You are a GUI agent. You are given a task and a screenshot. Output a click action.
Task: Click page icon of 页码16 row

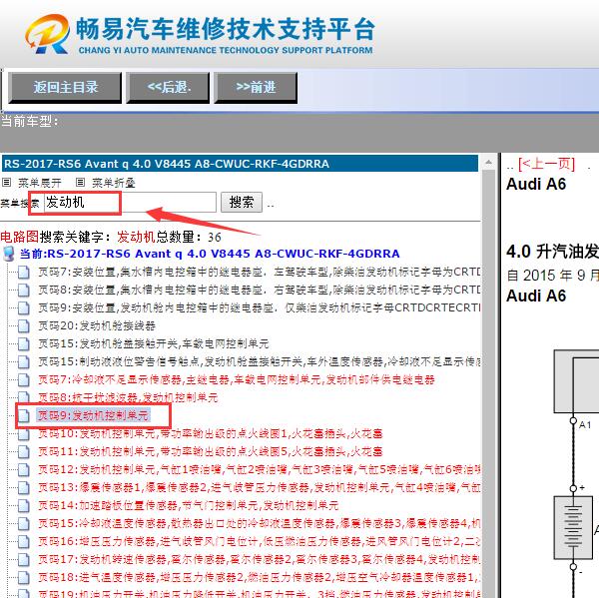[24, 542]
